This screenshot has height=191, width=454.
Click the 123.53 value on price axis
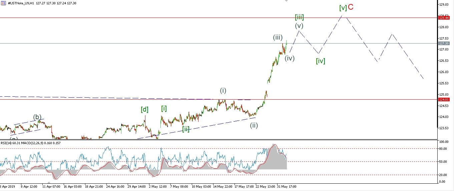click(x=443, y=128)
